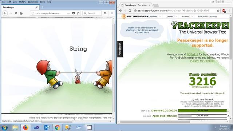
Task: Click the Firefox forward arrow
Action: (11, 13)
